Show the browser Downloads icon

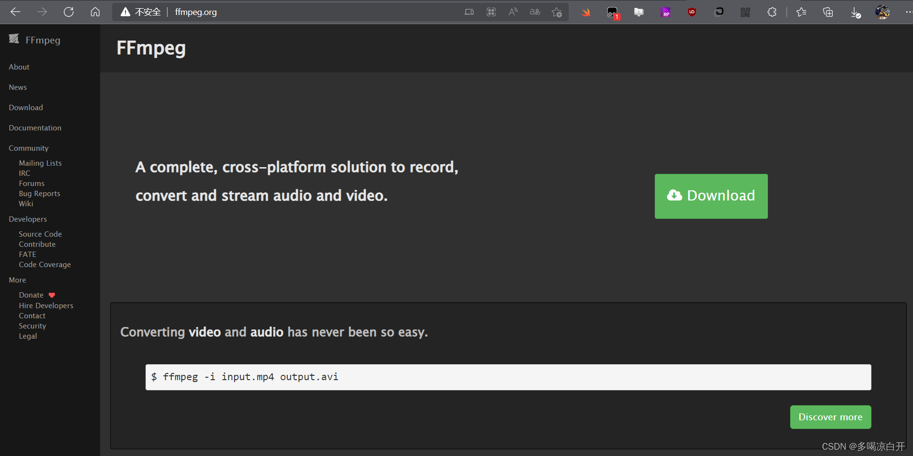click(x=855, y=13)
